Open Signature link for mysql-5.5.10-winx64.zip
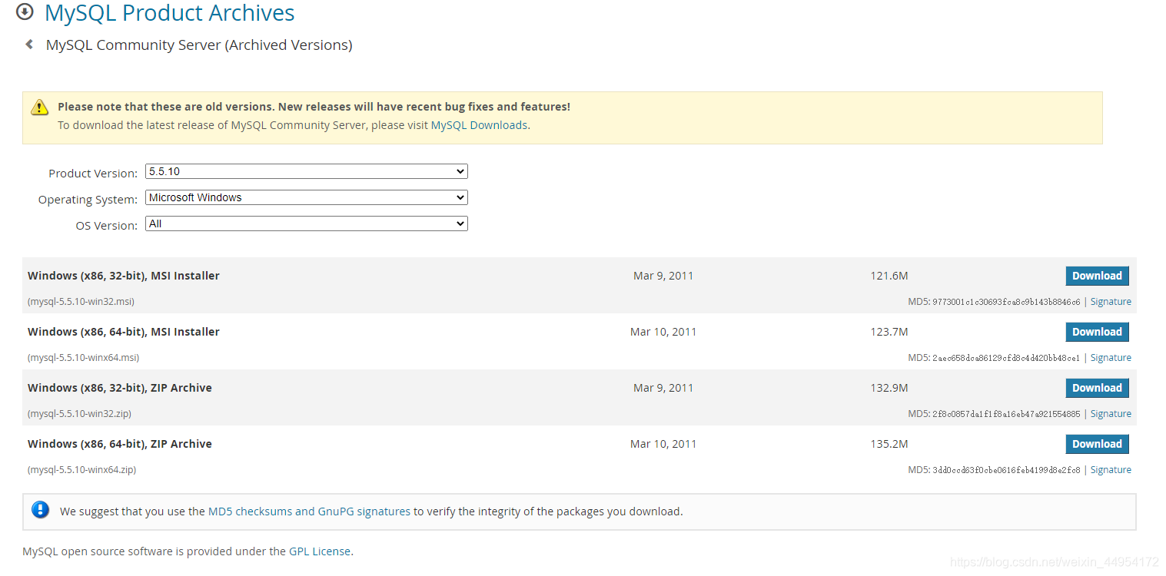The height and width of the screenshot is (576, 1166). [x=1111, y=470]
